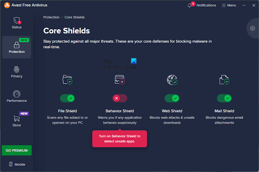Switch off the Mail Shield toggle
The width and height of the screenshot is (259, 172).
point(224,98)
